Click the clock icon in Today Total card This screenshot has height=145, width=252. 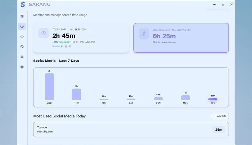43,33
